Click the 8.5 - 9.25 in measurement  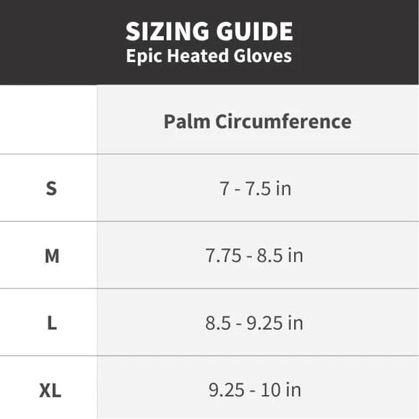[x=254, y=323]
